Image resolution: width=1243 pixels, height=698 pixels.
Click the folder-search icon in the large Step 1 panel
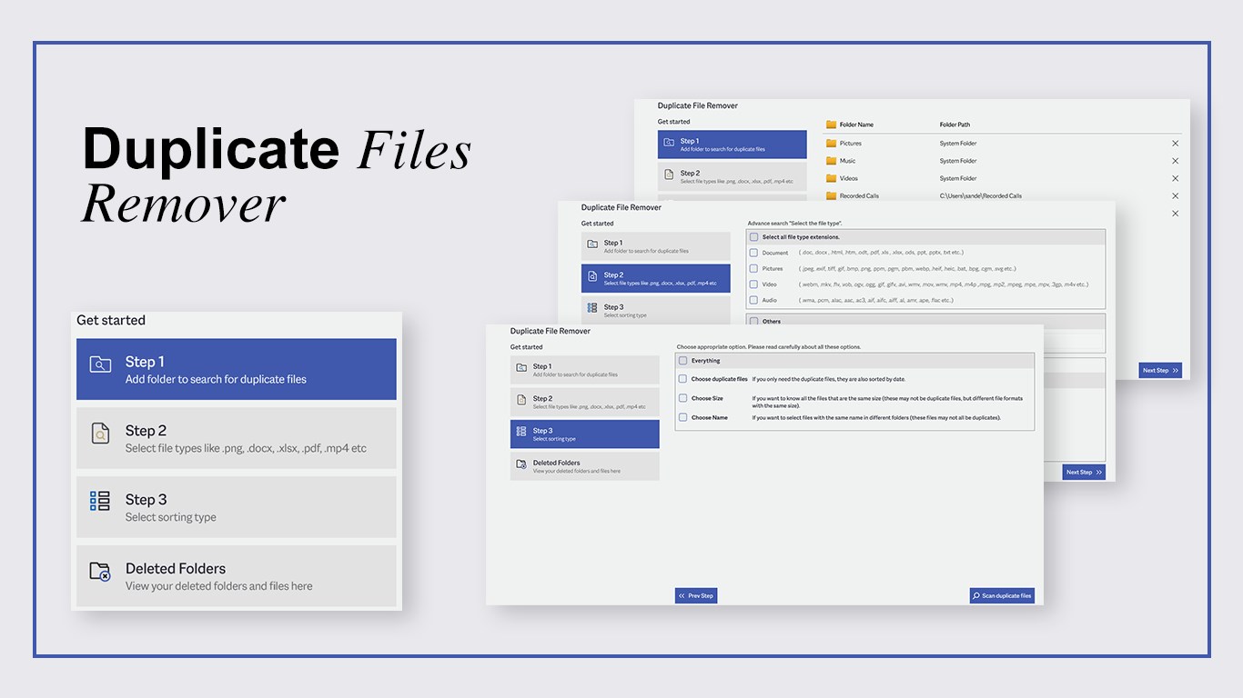[100, 365]
